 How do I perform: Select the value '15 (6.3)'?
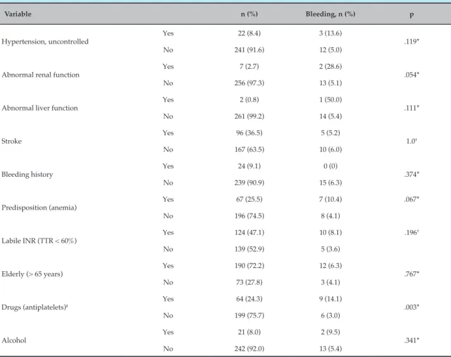330,183
